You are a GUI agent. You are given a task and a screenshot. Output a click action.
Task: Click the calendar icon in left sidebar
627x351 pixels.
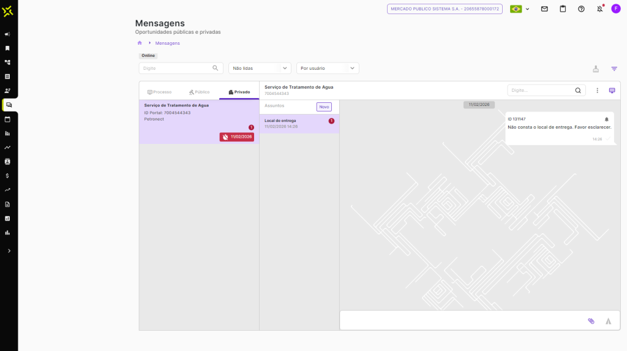coord(8,119)
